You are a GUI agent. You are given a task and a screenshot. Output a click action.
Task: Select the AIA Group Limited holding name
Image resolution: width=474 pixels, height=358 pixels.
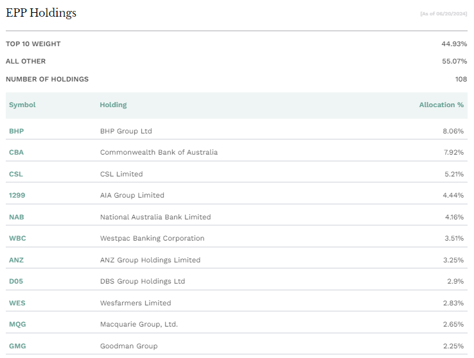(x=132, y=195)
